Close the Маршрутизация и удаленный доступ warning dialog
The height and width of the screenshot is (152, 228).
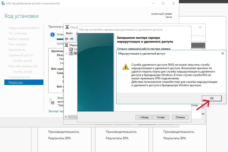click(223, 53)
